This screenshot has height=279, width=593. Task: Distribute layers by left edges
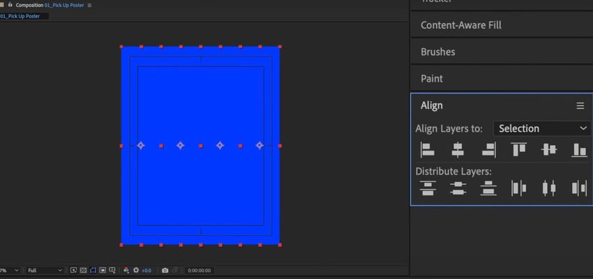pos(518,188)
